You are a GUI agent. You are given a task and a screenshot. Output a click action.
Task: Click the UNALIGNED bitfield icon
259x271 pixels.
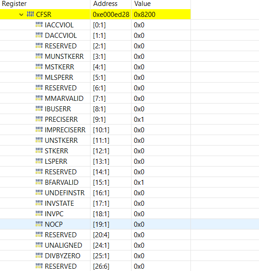[39, 245]
